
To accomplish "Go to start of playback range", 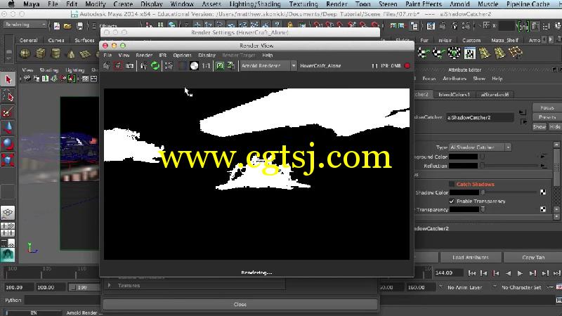I will pyautogui.click(x=471, y=273).
